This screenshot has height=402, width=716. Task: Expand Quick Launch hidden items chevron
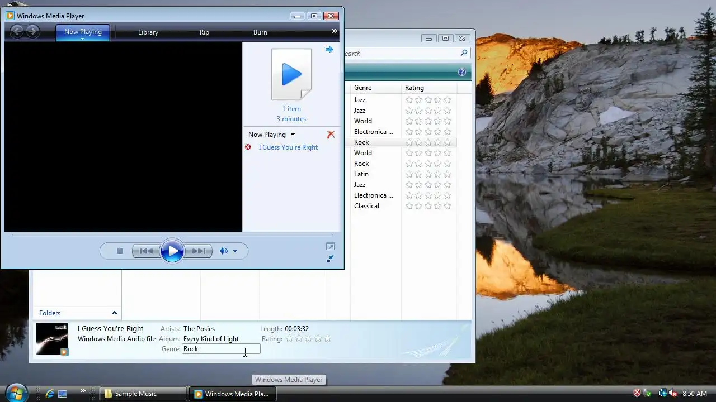83,390
